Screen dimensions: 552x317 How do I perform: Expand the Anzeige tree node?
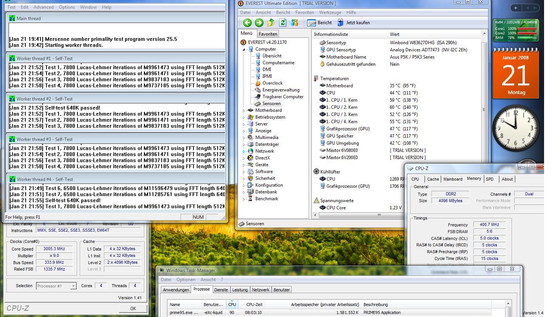tap(244, 131)
